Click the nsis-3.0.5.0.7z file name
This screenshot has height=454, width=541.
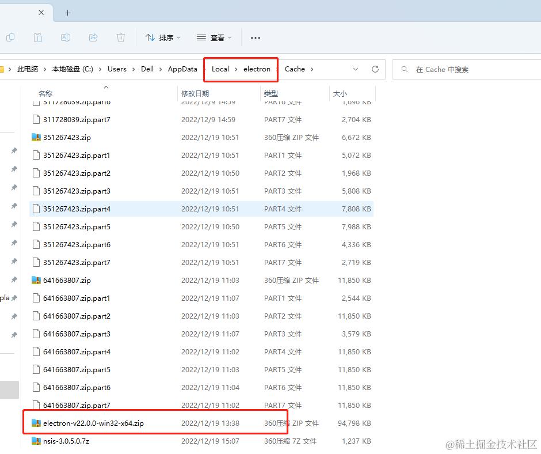pyautogui.click(x=66, y=441)
